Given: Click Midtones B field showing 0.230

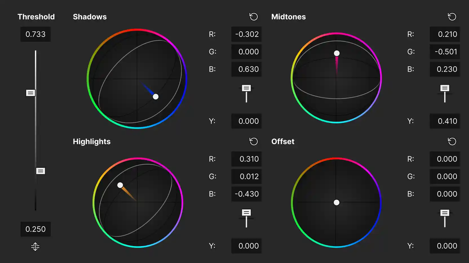Looking at the screenshot, I should (x=445, y=69).
